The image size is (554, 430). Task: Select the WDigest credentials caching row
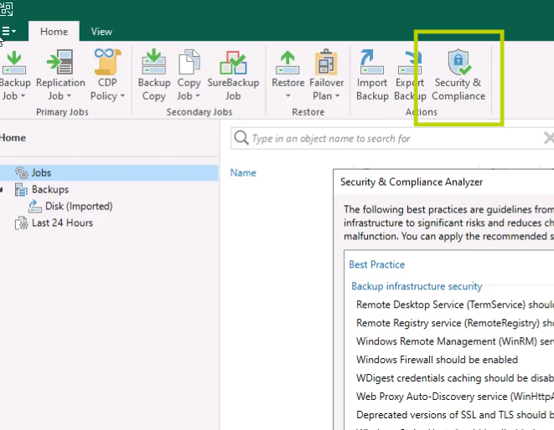[455, 378]
